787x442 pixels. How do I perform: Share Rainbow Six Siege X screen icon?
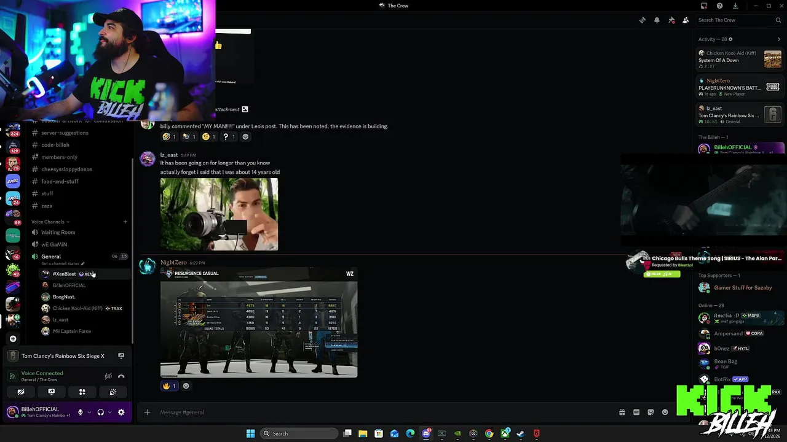[x=121, y=356]
